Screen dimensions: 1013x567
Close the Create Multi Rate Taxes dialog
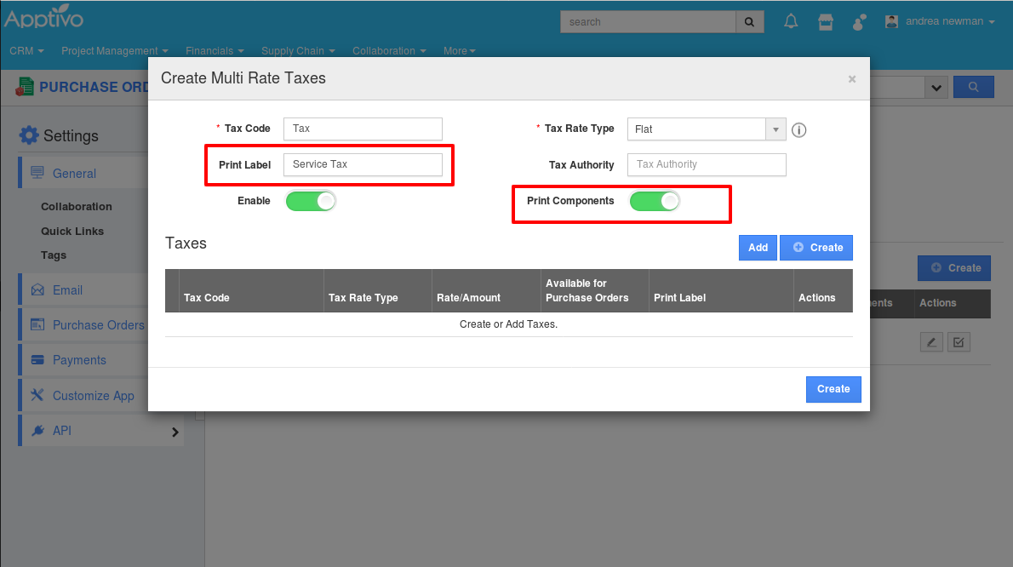[x=851, y=79]
